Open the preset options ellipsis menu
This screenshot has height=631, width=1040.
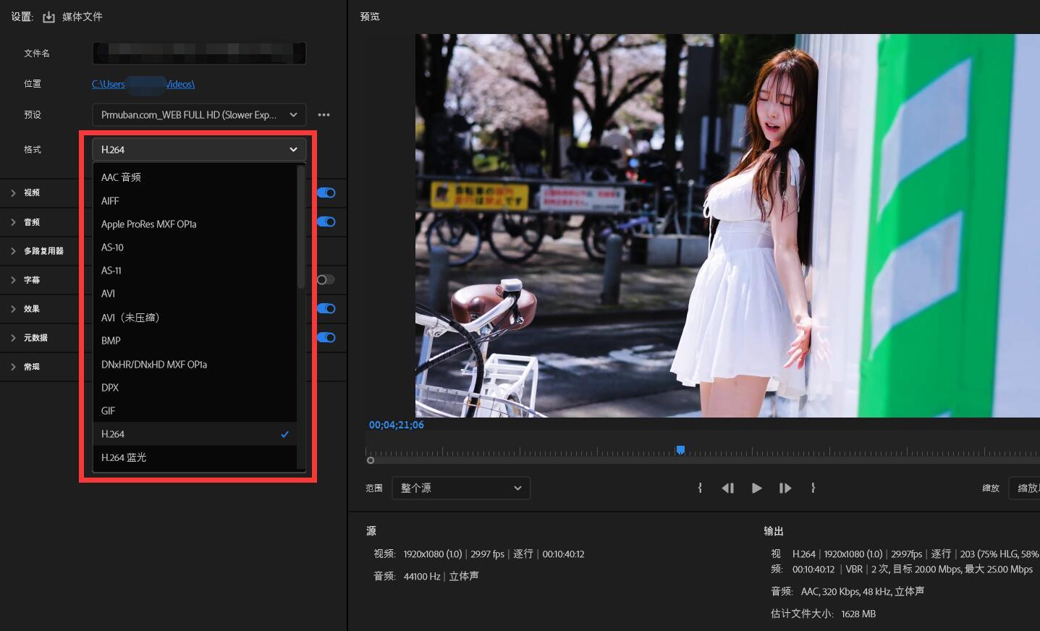coord(324,114)
